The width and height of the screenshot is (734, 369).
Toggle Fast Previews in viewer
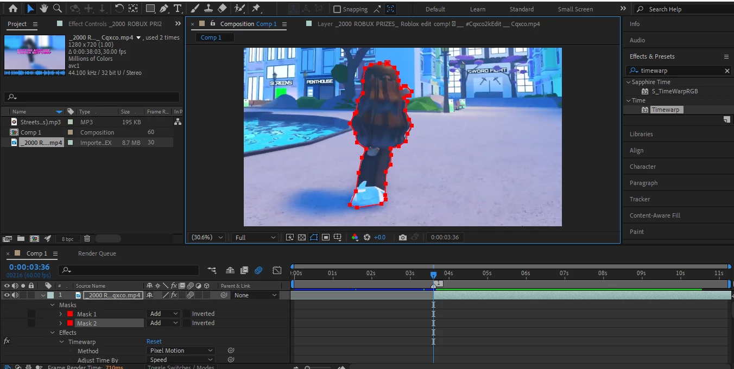(x=290, y=237)
